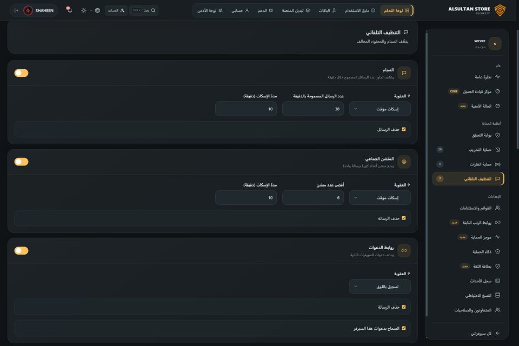Open the mass mention العقوبة dropdown

click(x=380, y=198)
